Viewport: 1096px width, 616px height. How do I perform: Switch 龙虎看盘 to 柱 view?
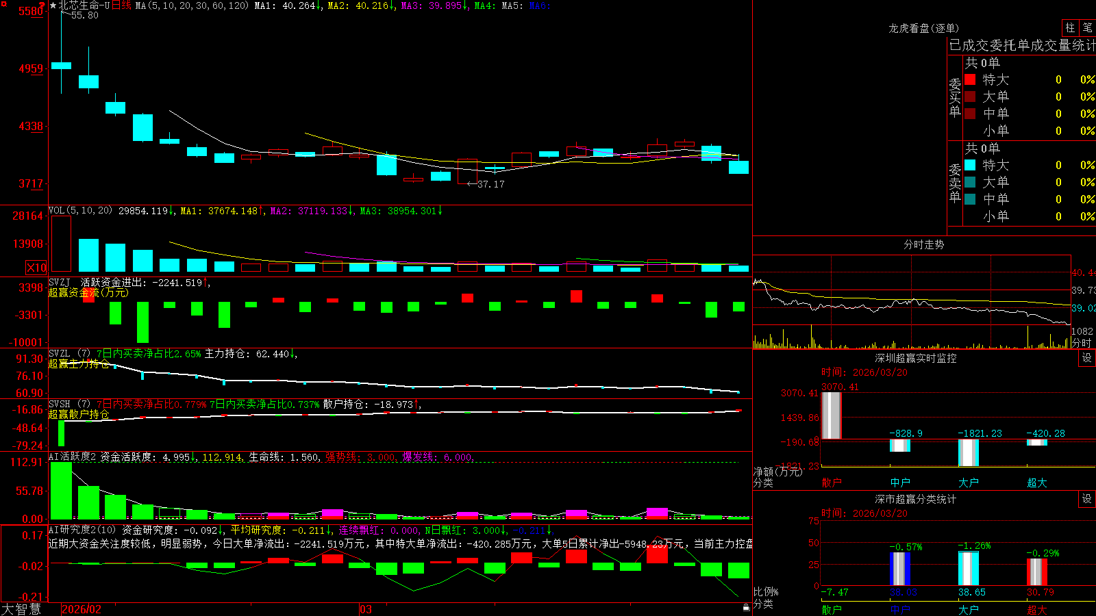pyautogui.click(x=1070, y=27)
